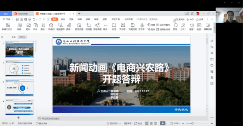Insert a flowchart (流程图)
The height and width of the screenshot is (126, 243).
(89, 27)
